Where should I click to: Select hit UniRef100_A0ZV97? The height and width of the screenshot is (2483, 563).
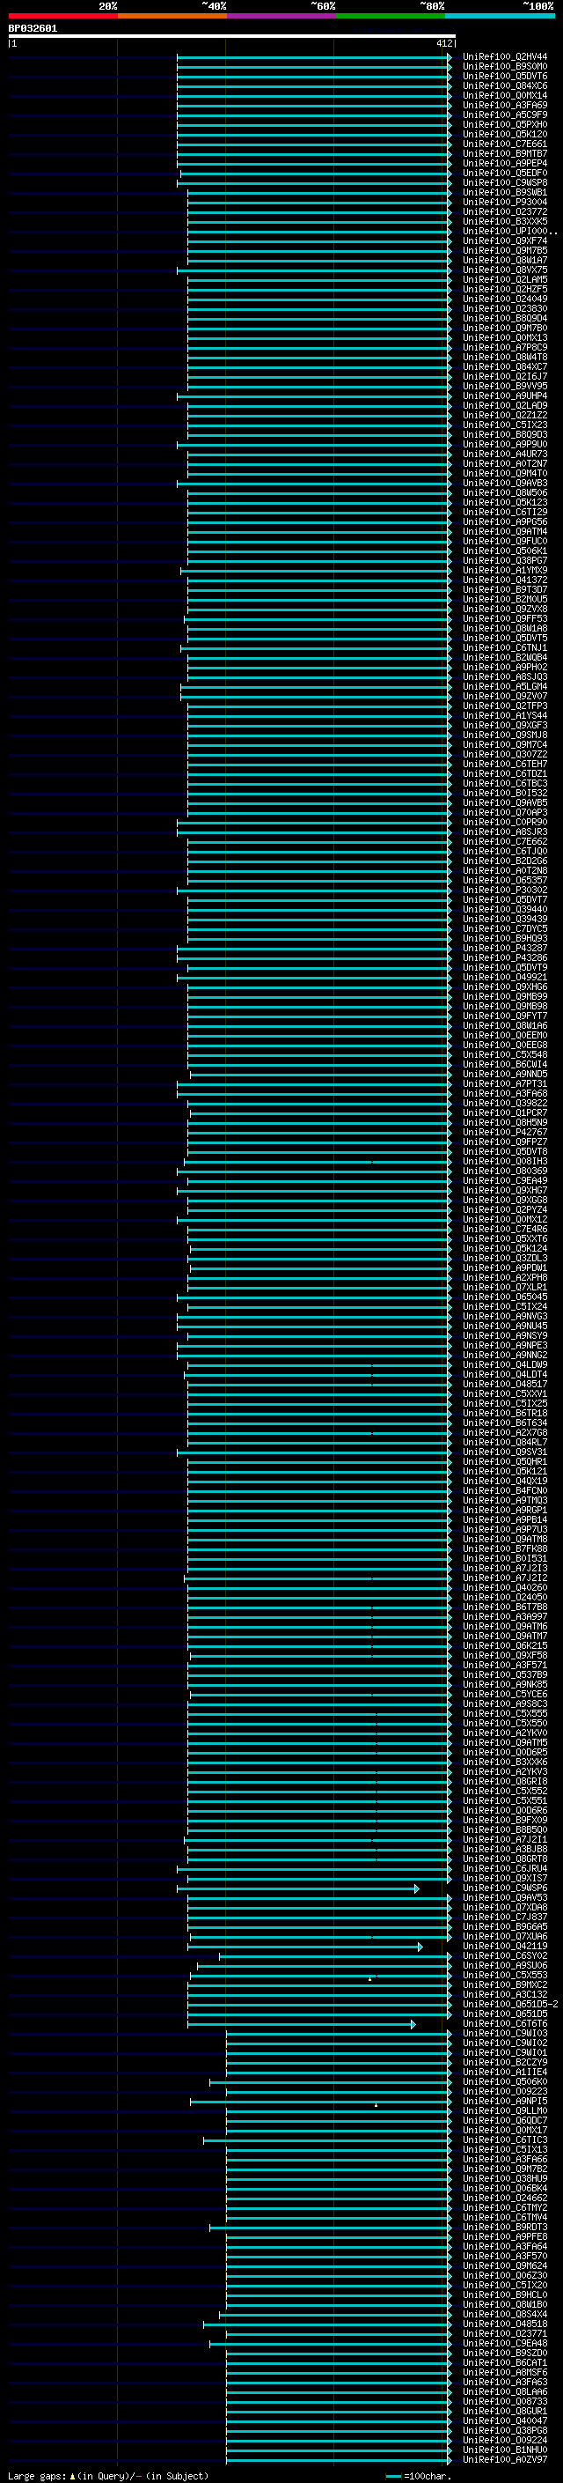pos(505,2460)
